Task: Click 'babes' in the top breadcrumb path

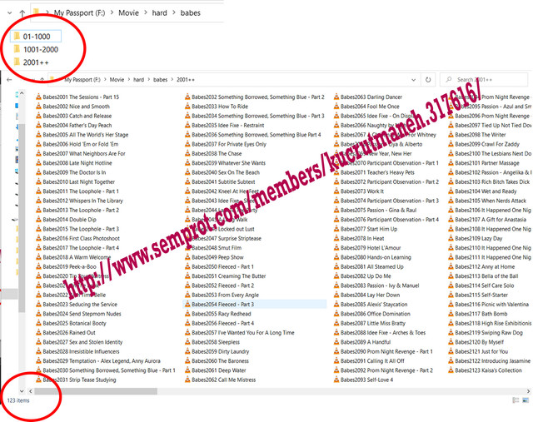Action: [191, 13]
